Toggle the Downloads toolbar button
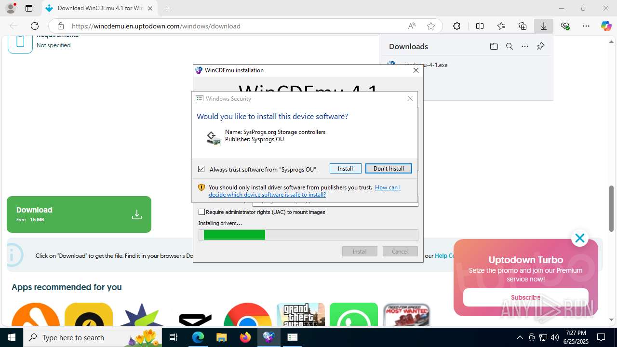The width and height of the screenshot is (617, 347). click(x=544, y=26)
